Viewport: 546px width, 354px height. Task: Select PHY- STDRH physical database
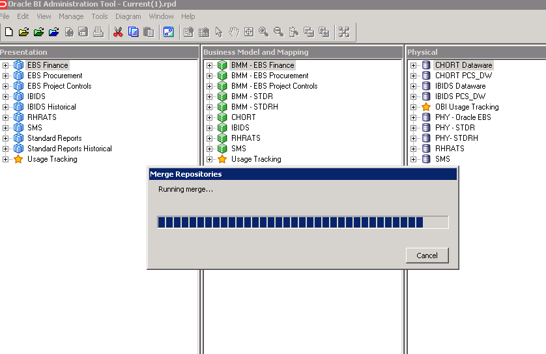[x=457, y=138]
